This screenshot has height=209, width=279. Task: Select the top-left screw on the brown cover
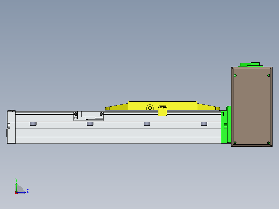pyautogui.click(x=235, y=76)
